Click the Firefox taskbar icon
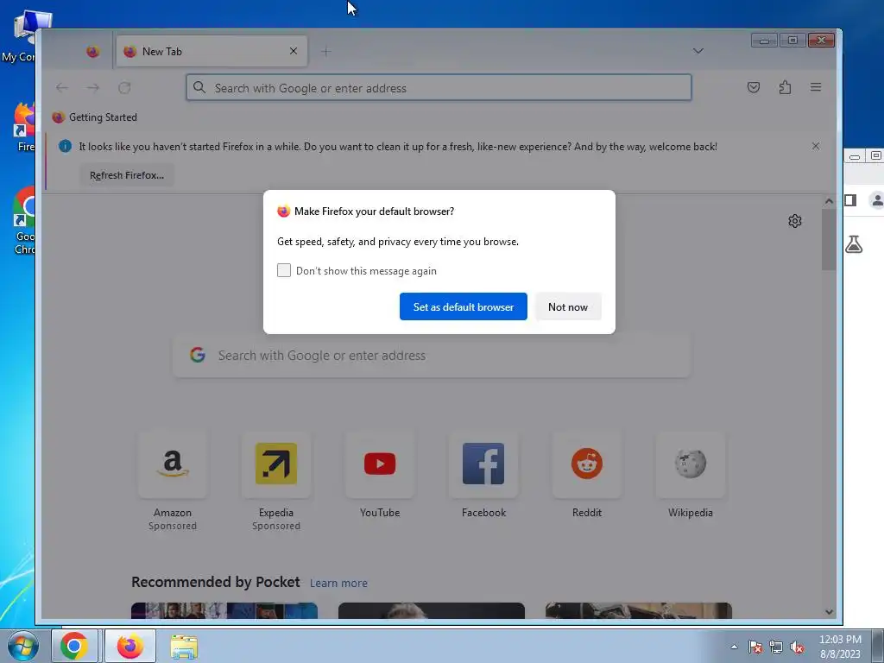 (x=130, y=646)
